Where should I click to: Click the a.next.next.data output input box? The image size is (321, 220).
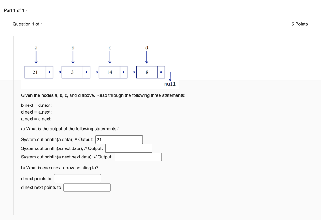(138, 157)
